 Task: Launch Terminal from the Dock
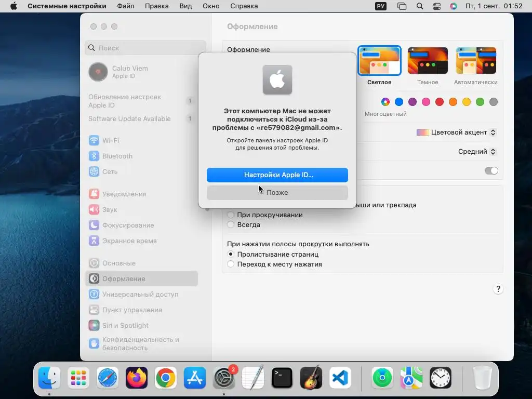282,378
